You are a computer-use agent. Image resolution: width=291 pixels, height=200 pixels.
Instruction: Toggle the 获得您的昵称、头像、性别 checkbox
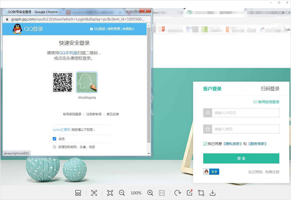pyautogui.click(x=54, y=147)
